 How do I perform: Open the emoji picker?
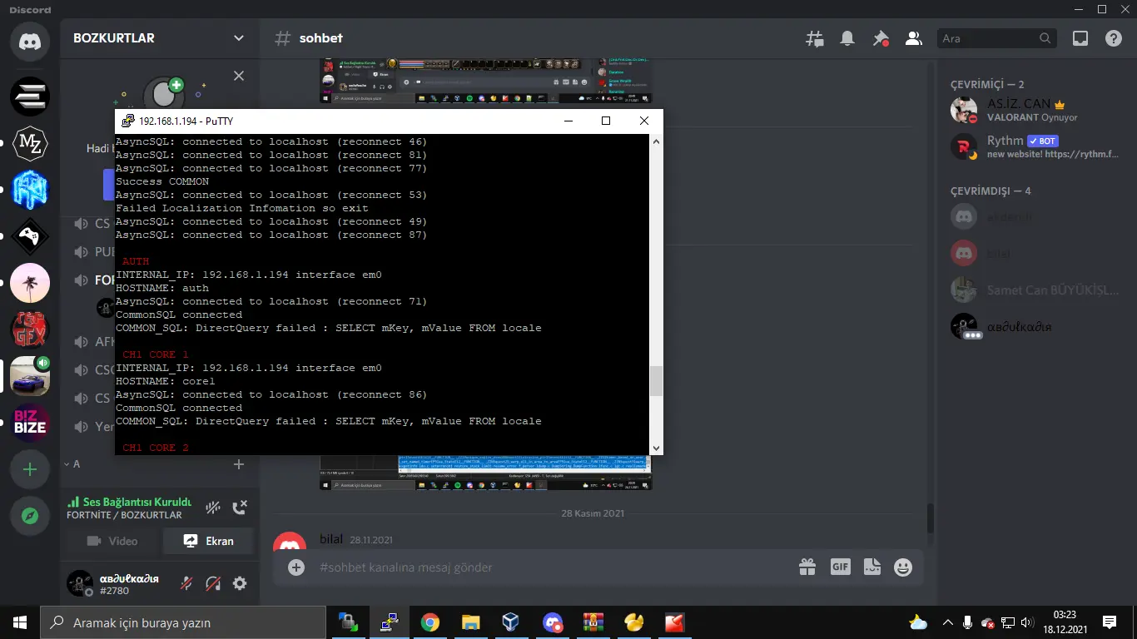coord(902,567)
